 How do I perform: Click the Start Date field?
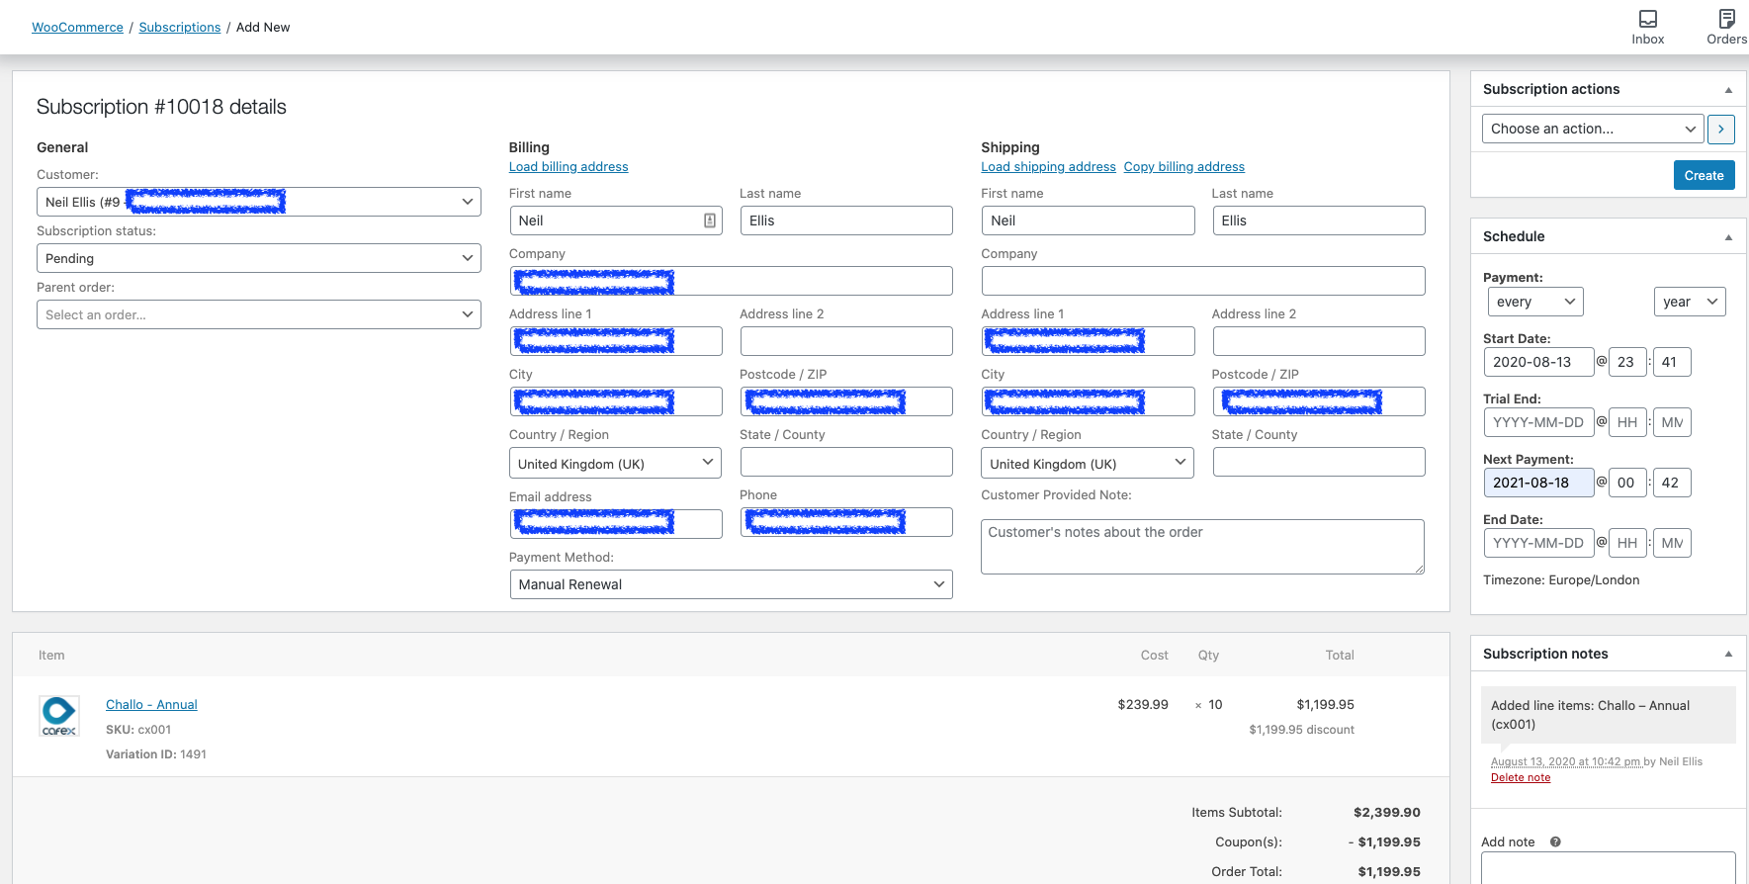1538,362
